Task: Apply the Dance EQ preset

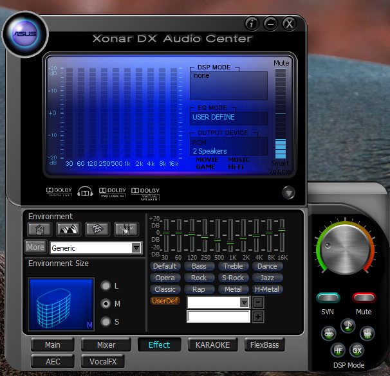Action: (x=267, y=266)
